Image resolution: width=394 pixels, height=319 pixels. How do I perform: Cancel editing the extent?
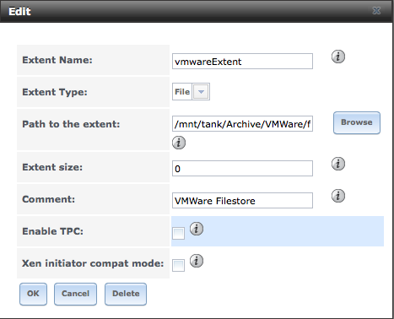[75, 294]
